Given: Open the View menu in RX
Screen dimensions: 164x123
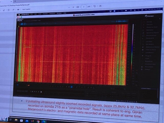Looking at the screenshot, I should (x=40, y=14).
